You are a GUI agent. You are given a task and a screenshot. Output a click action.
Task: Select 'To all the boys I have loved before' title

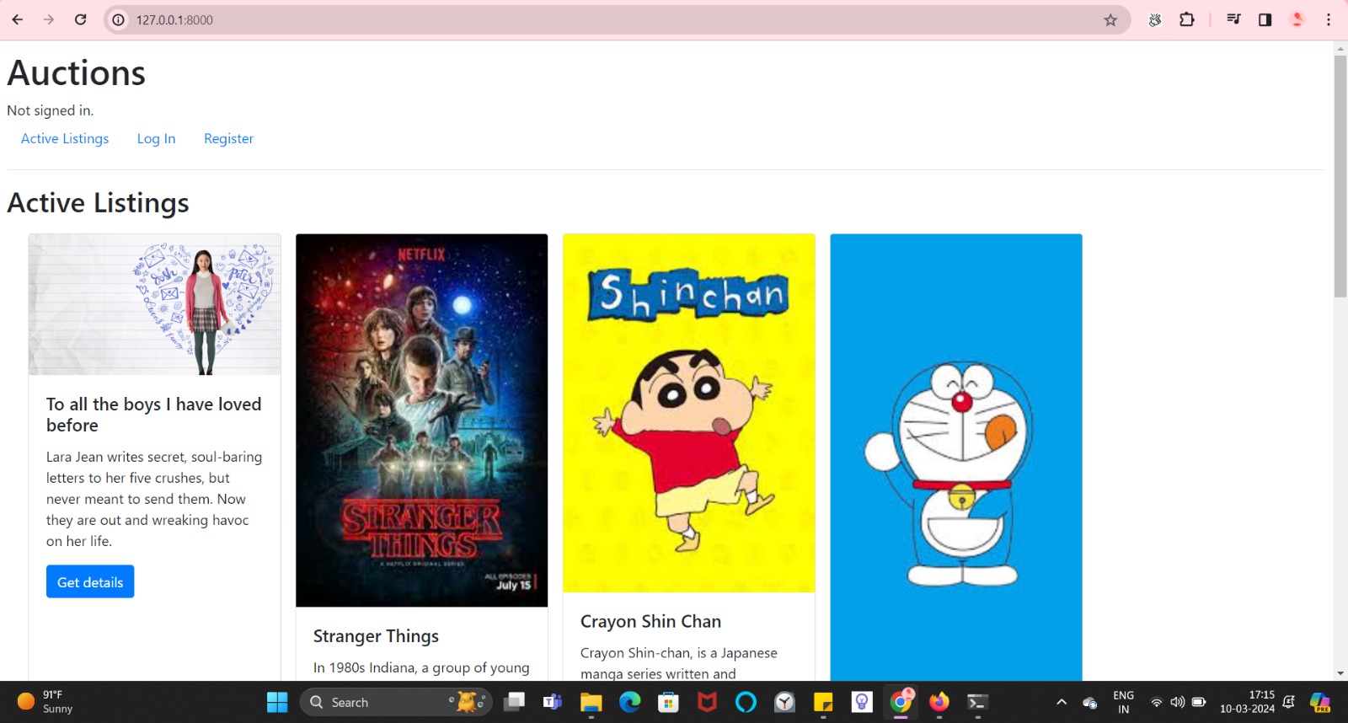pos(153,415)
